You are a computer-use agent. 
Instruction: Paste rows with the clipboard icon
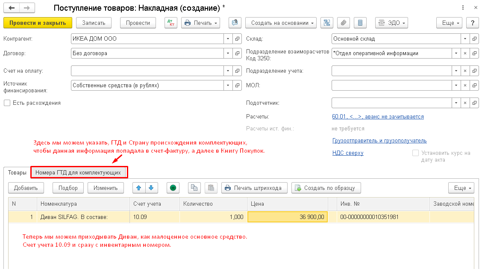pos(211,188)
